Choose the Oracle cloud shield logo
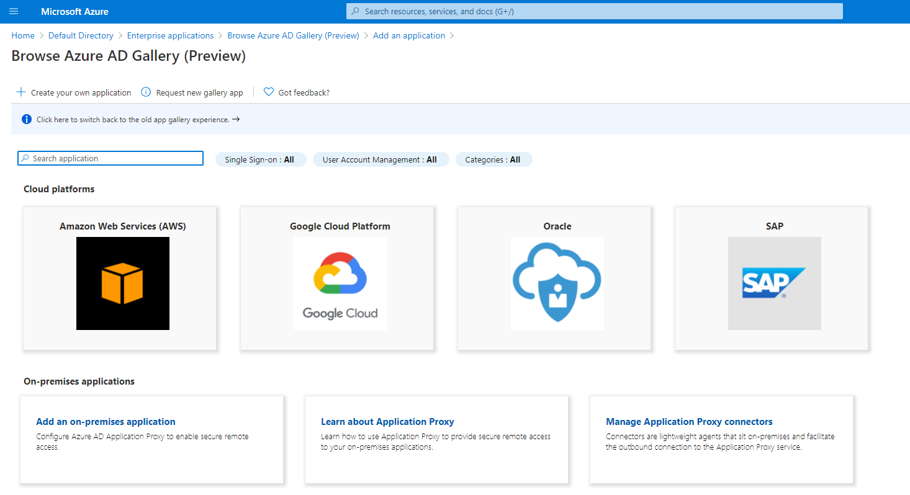 point(557,283)
